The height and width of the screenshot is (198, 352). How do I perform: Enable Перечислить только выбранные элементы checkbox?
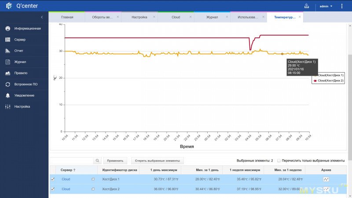279,161
